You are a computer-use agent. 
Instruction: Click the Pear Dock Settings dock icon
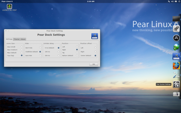[176, 56]
